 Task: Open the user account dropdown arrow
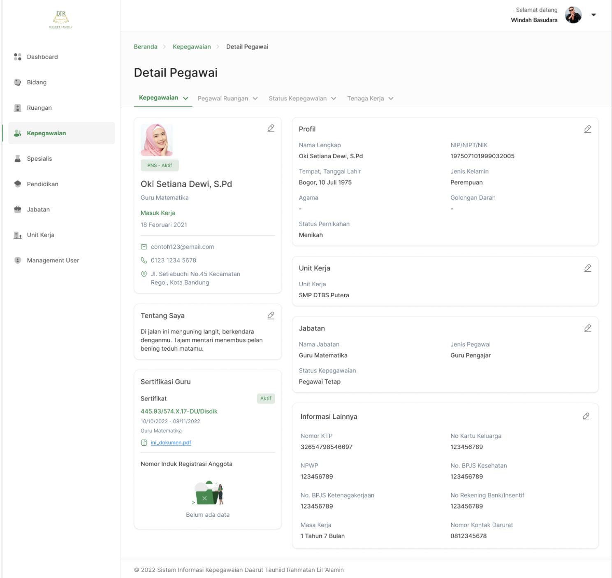click(593, 15)
